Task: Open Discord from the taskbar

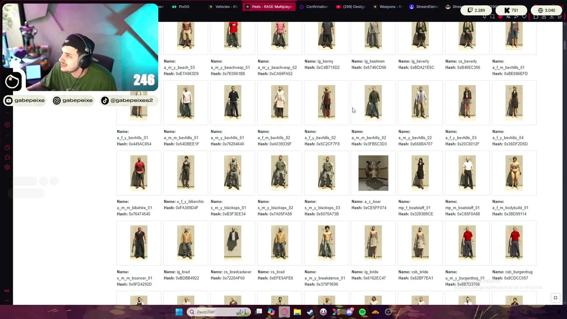Action: (350, 312)
